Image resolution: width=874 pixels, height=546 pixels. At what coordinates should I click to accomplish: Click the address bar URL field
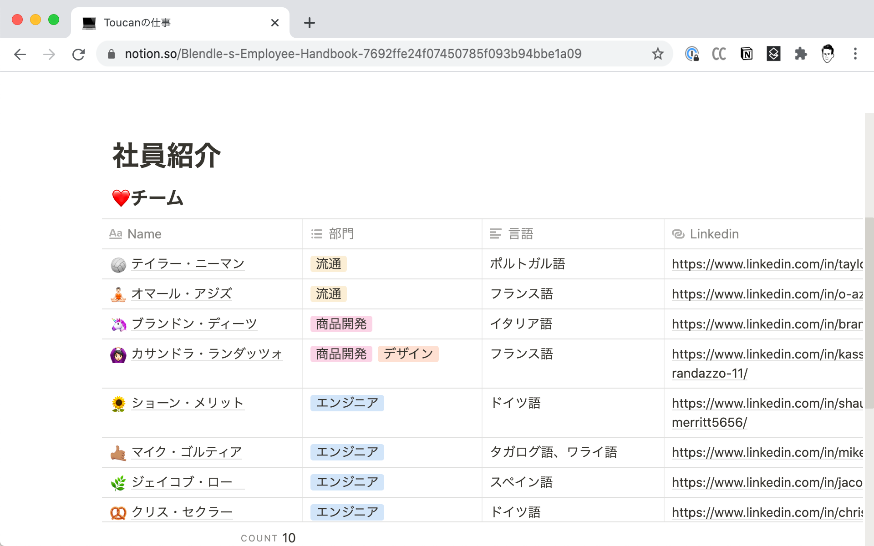tap(353, 54)
